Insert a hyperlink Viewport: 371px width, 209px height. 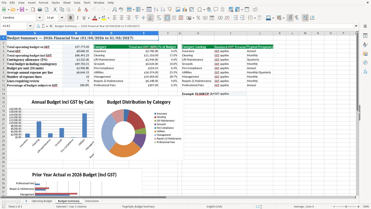pos(209,10)
